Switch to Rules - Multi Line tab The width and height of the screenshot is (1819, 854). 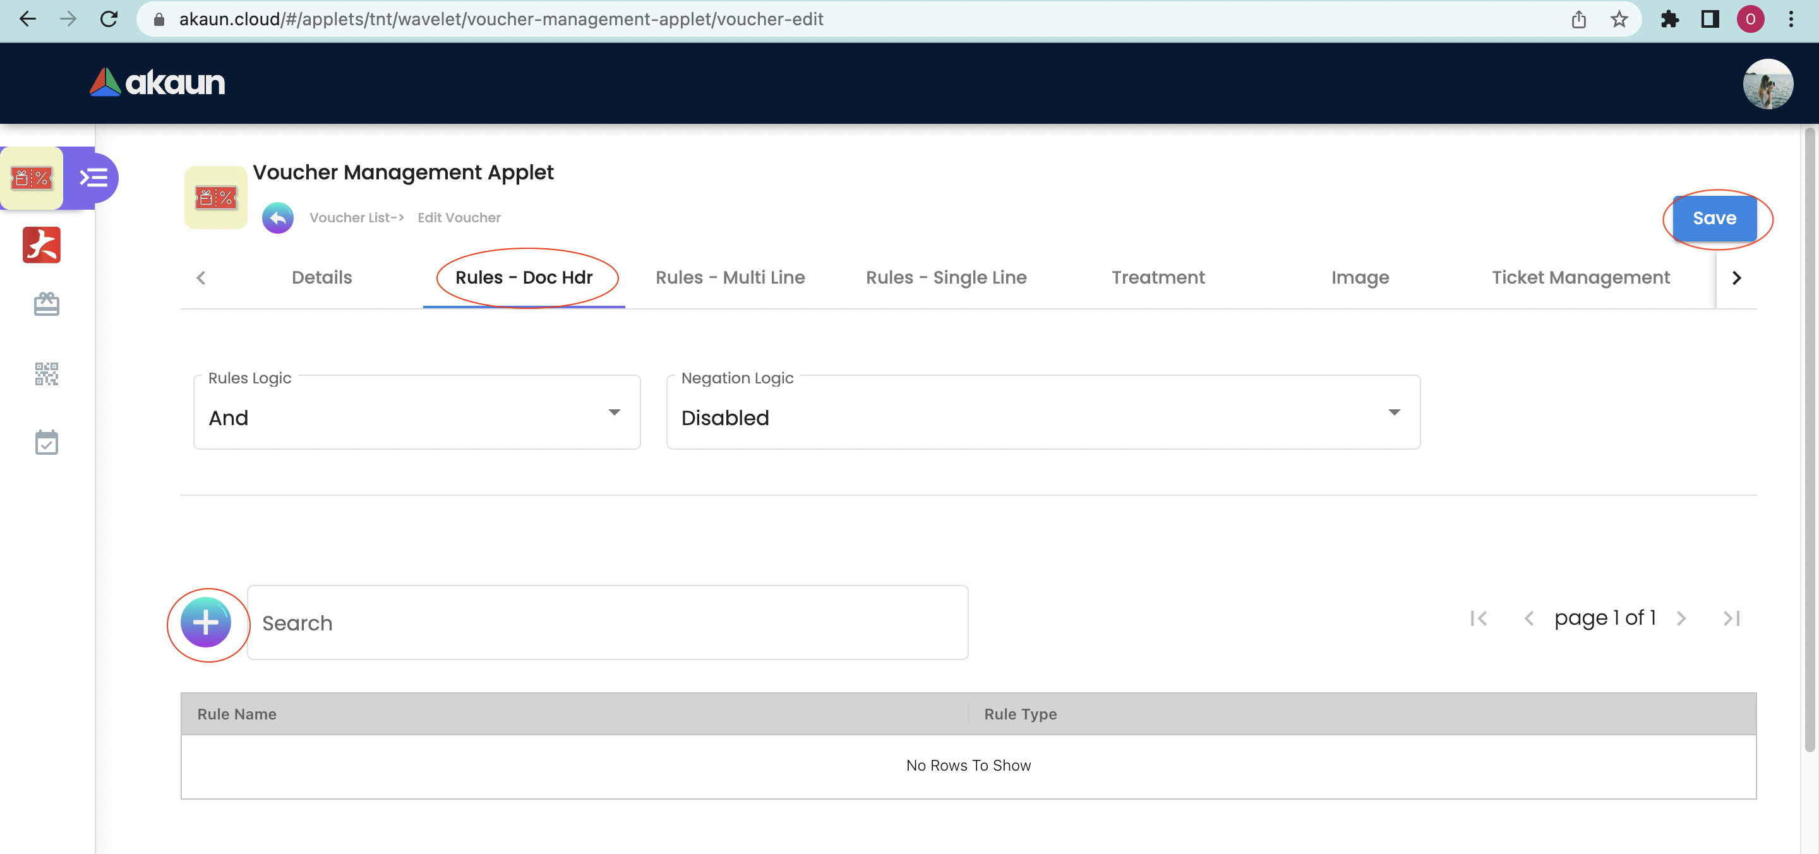tap(729, 277)
